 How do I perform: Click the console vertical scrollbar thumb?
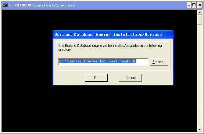coord(199,20)
